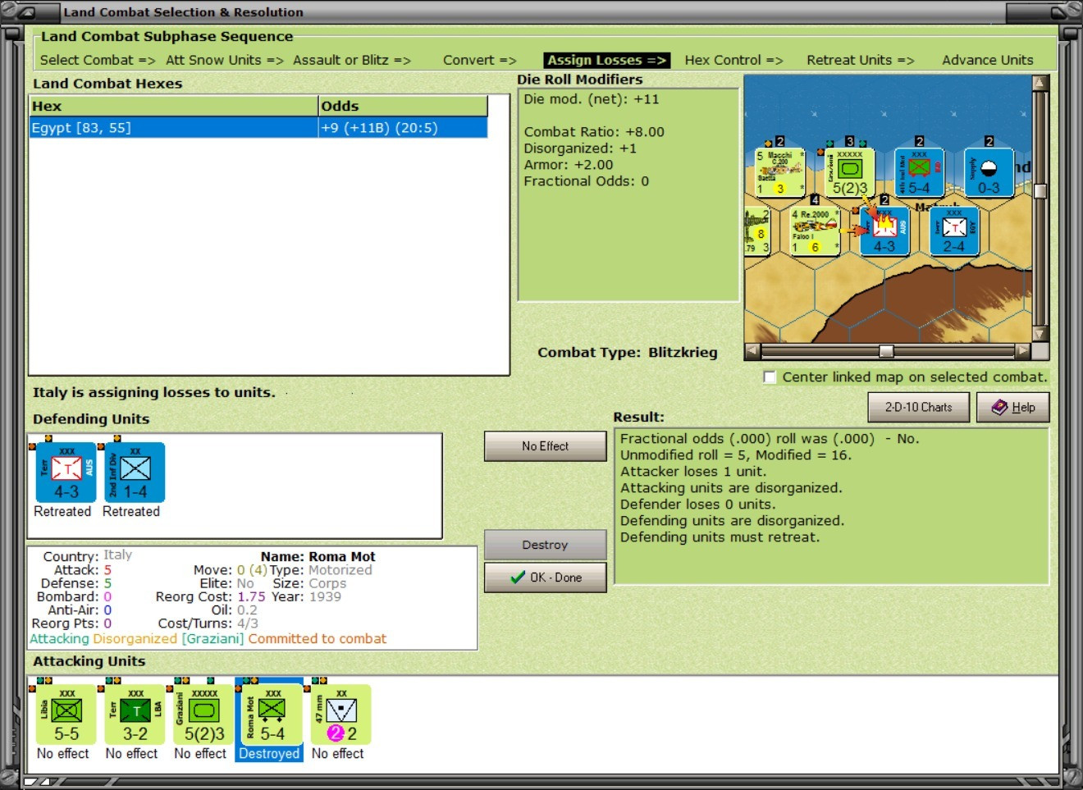Viewport: 1083px width, 790px height.
Task: Click the Hex column header
Action: click(173, 106)
